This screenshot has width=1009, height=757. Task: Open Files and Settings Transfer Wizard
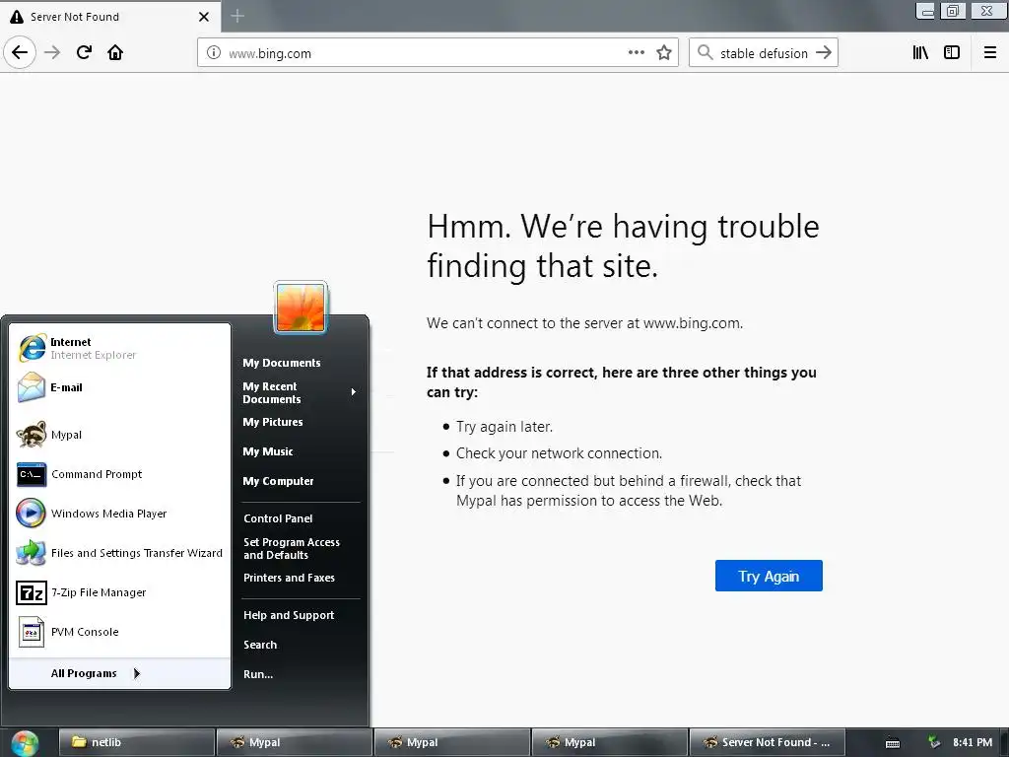point(119,553)
